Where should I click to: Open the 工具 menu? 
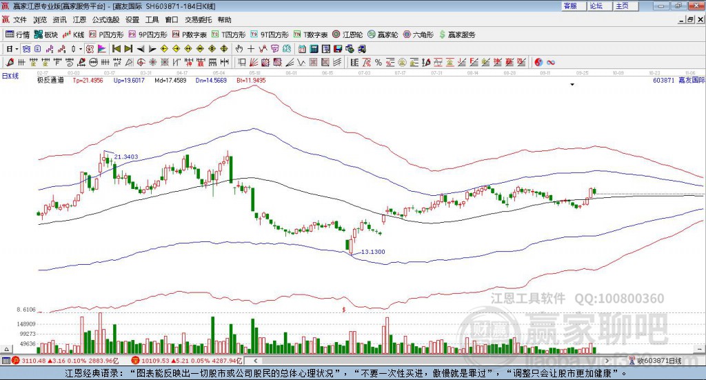click(152, 20)
